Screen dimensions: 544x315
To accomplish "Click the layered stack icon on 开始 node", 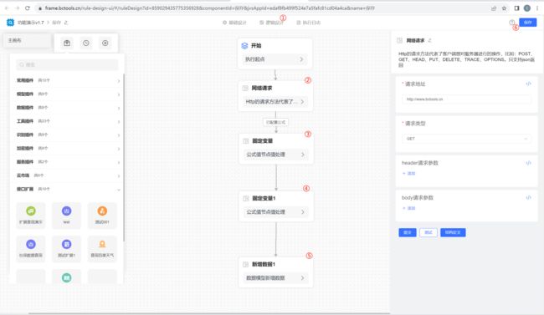I will (x=244, y=45).
